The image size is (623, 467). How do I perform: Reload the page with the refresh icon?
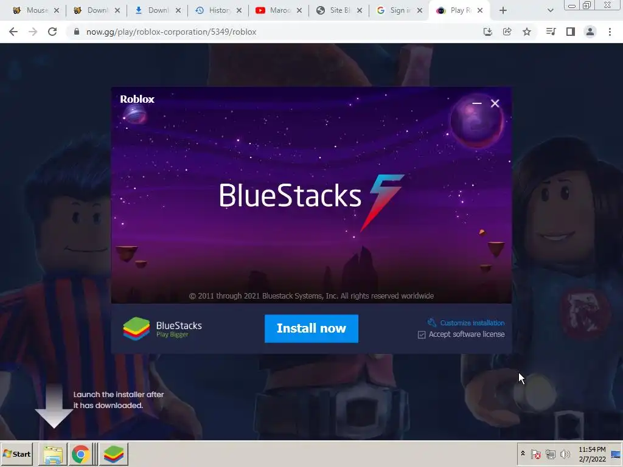(52, 32)
